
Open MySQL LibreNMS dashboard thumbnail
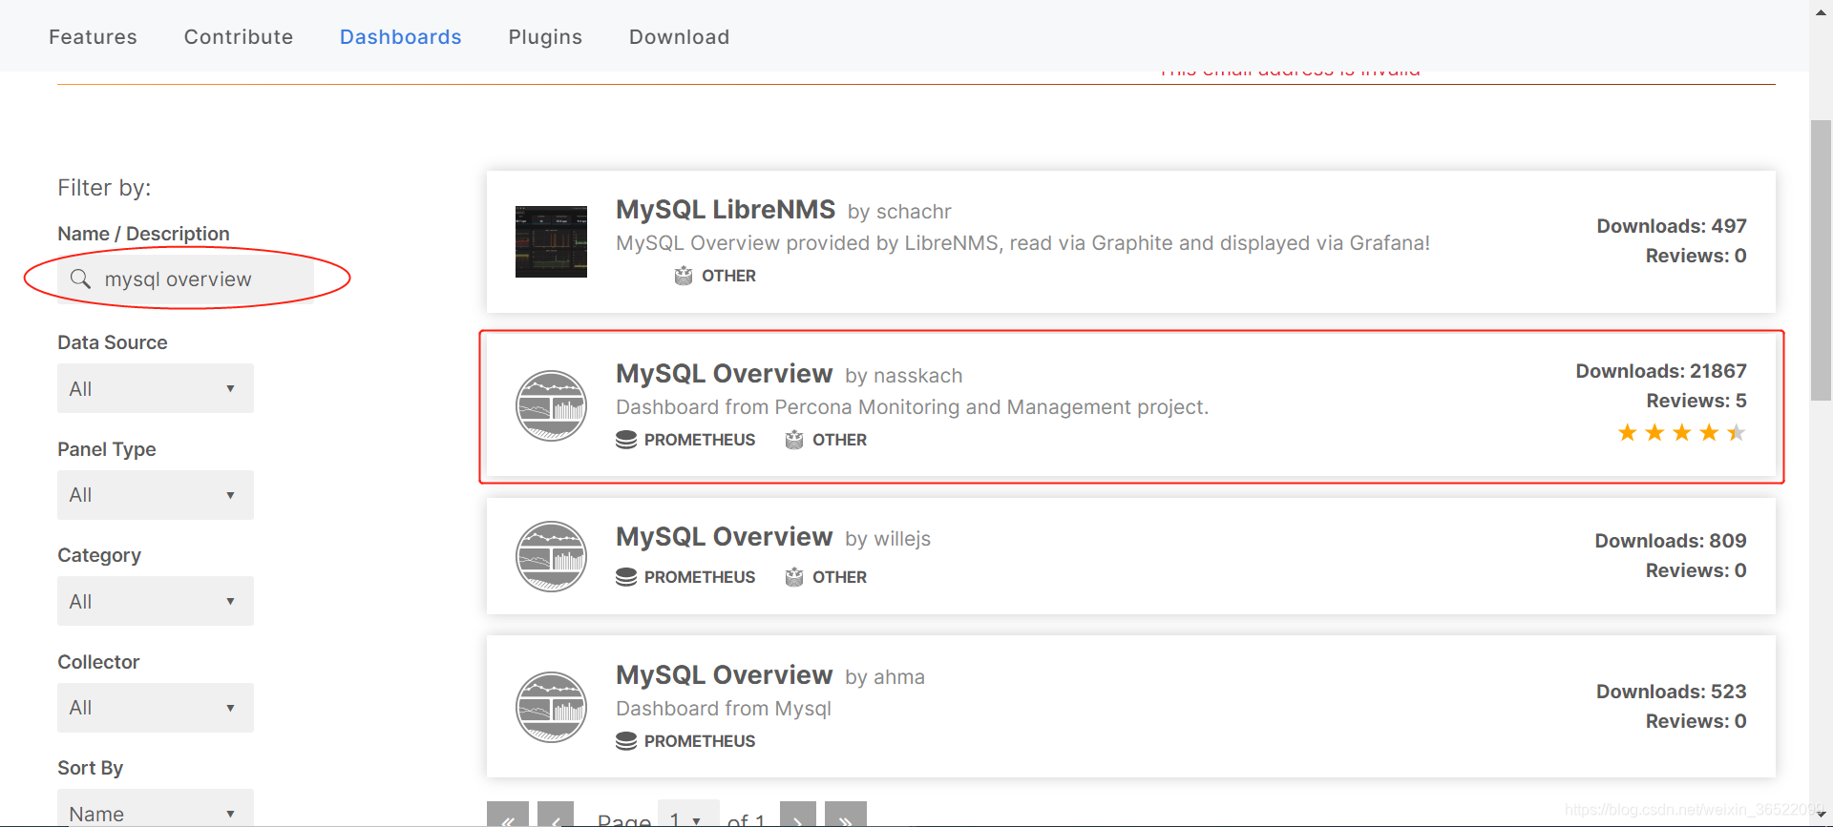[551, 241]
